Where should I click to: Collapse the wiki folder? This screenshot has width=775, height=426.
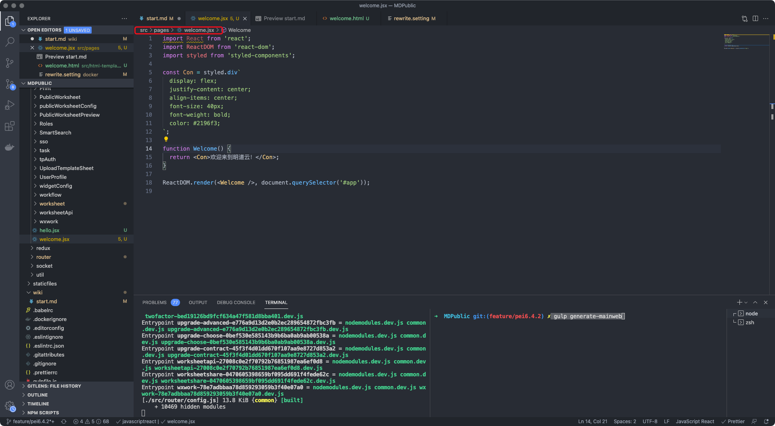coord(38,292)
